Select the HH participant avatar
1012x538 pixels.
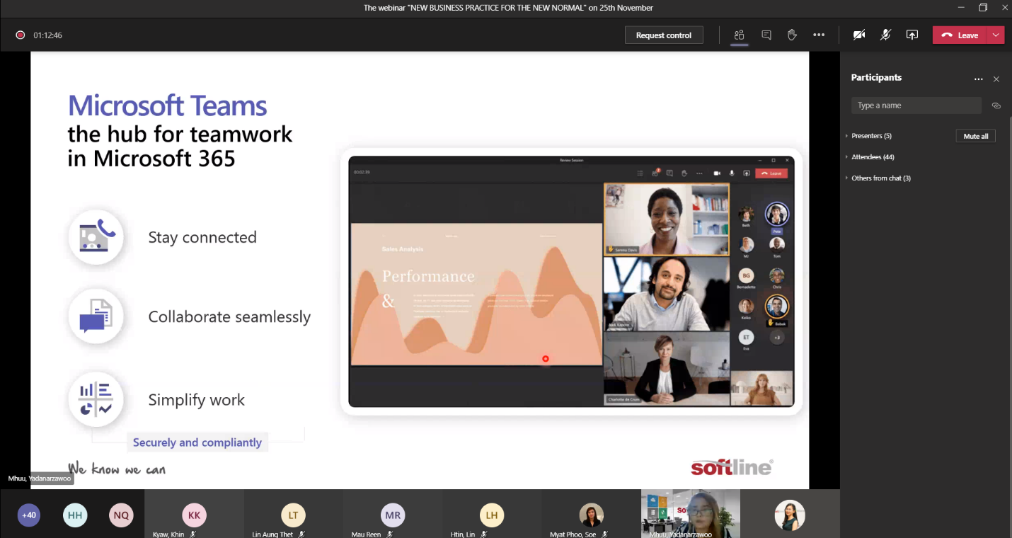coord(75,515)
